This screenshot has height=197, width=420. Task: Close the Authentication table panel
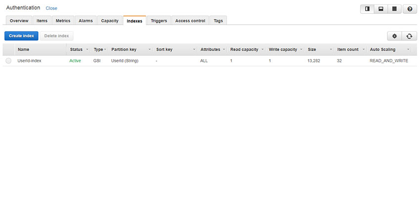point(51,8)
